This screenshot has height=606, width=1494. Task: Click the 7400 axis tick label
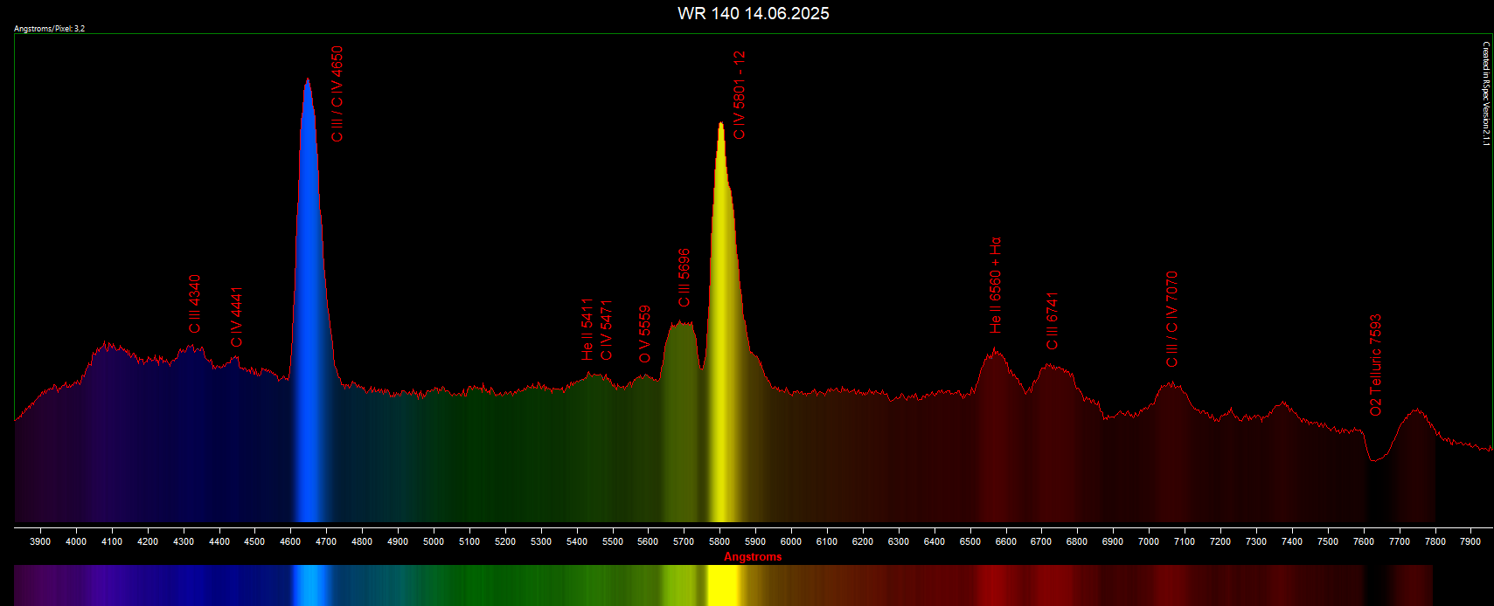pyautogui.click(x=1292, y=541)
